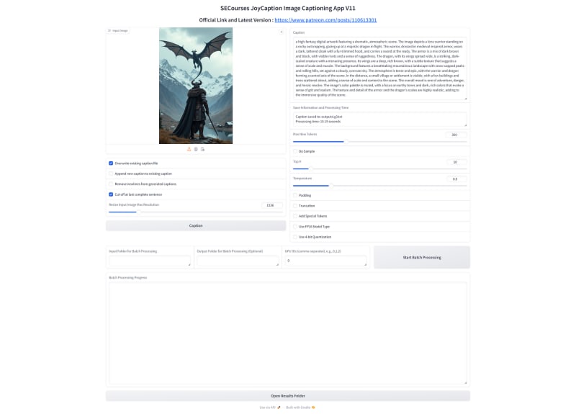The width and height of the screenshot is (576, 414).
Task: Uncheck Overwrite existing caption file
Action: click(x=111, y=163)
